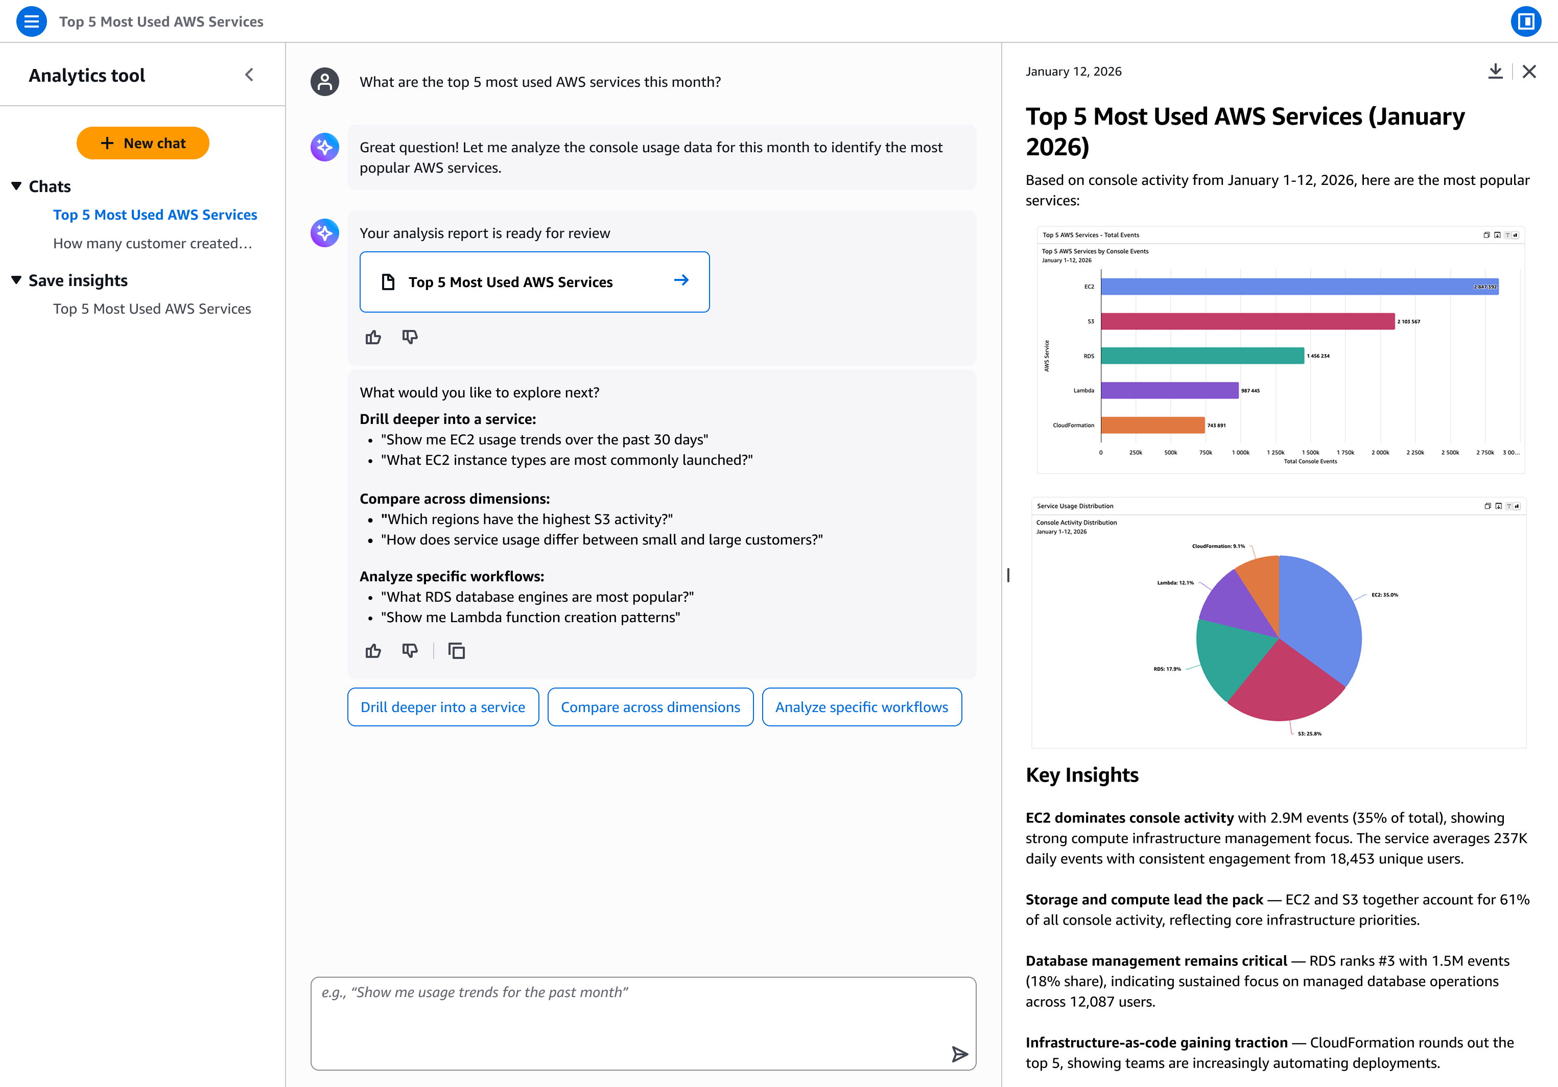Download the Service Usage Distribution chart

[1499, 506]
